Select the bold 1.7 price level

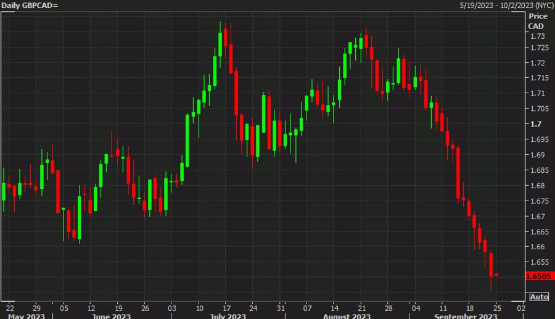[535, 124]
